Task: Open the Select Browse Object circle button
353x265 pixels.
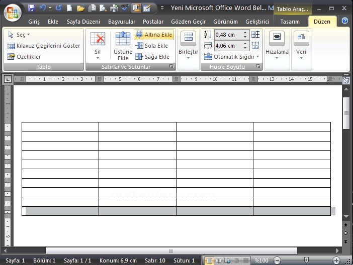Action: [x=346, y=233]
